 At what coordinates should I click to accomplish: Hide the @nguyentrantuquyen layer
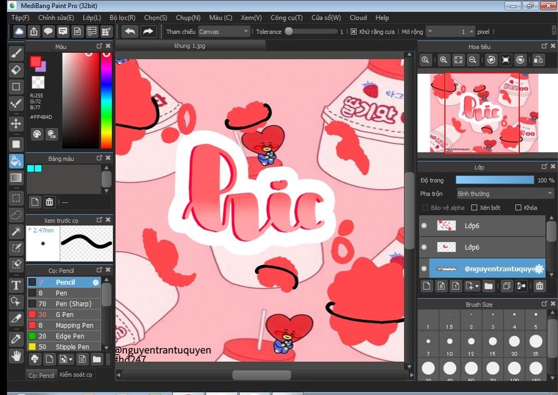(424, 269)
